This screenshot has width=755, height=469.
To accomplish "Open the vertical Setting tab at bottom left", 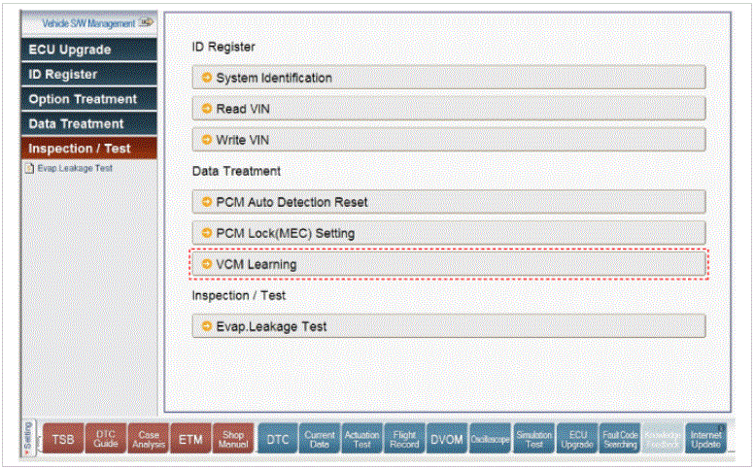I will tap(28, 438).
